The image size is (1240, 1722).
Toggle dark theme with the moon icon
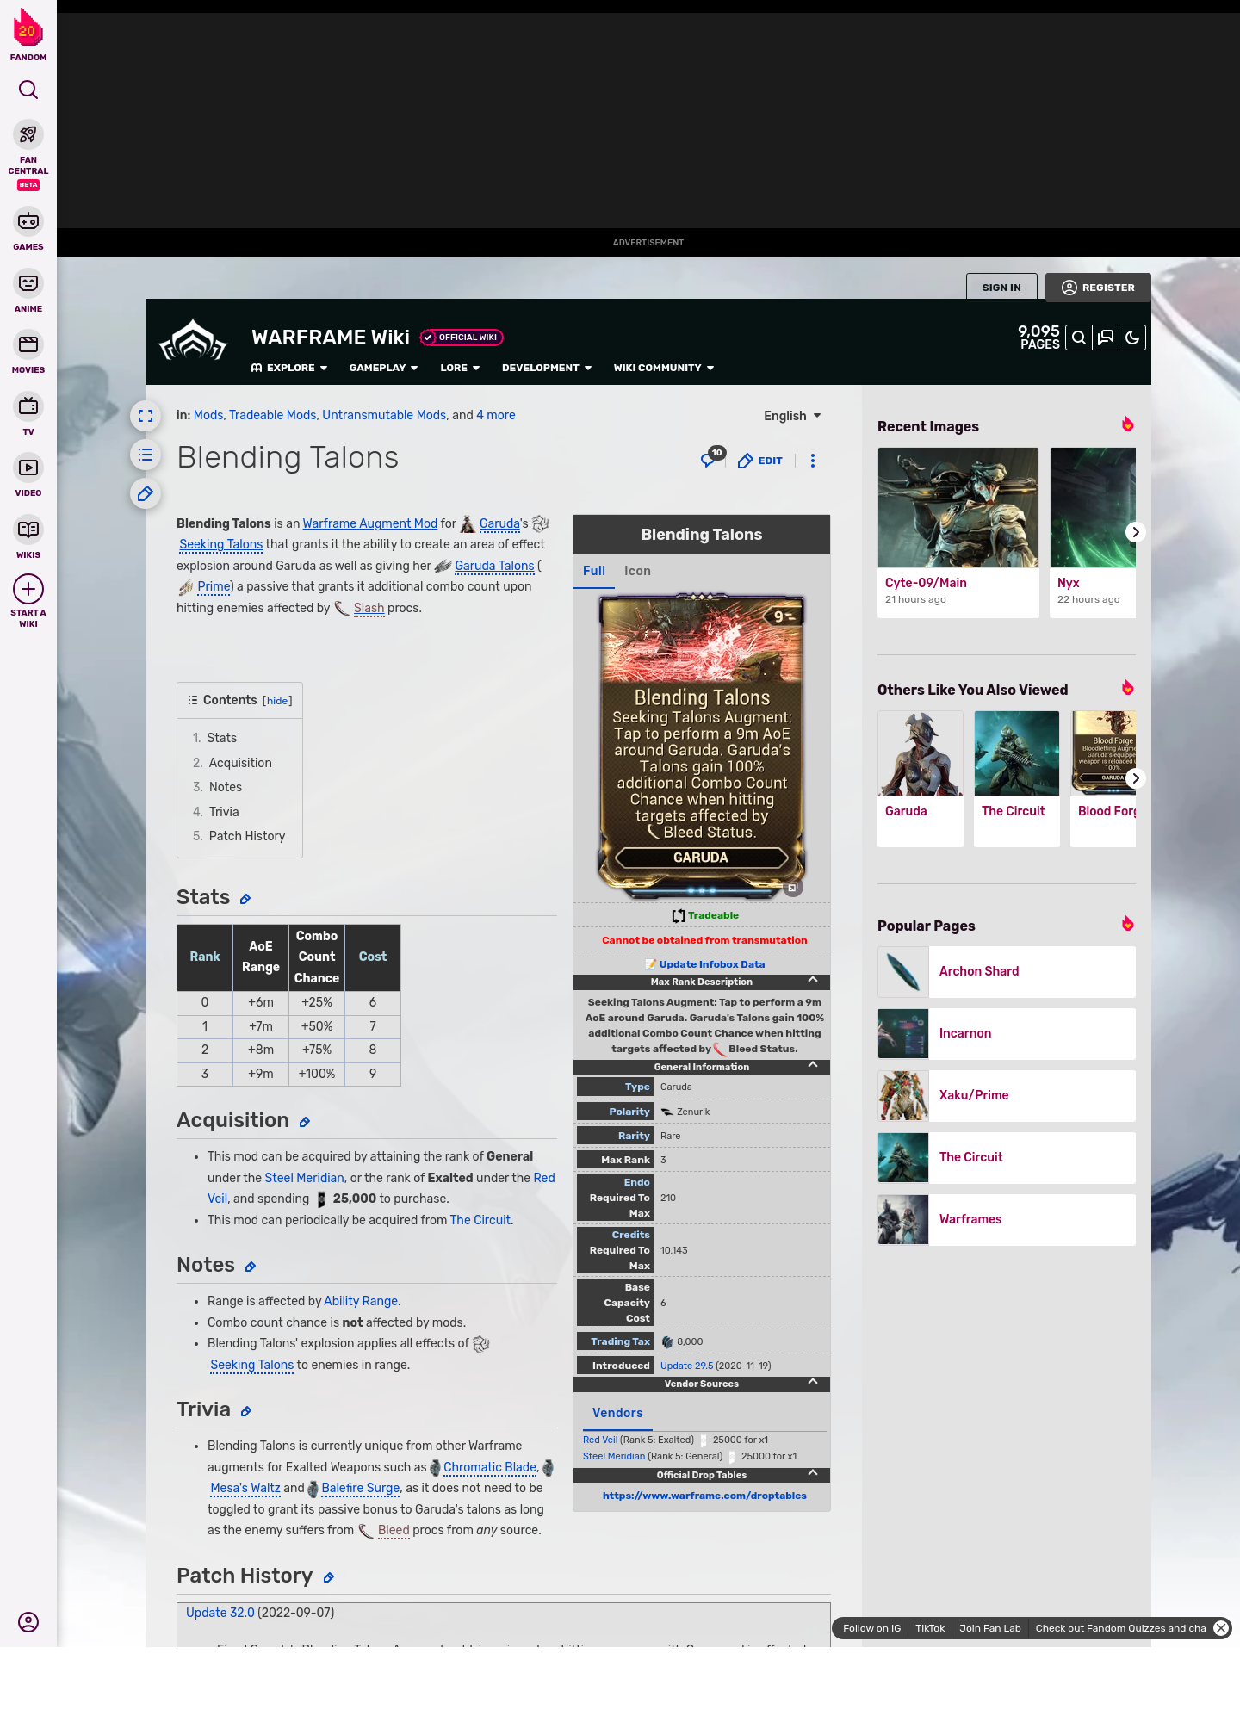point(1132,338)
